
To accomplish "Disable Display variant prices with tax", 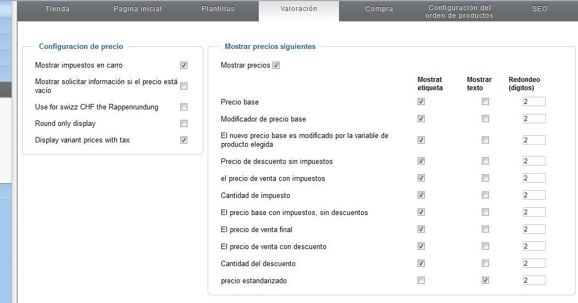I will pyautogui.click(x=184, y=140).
